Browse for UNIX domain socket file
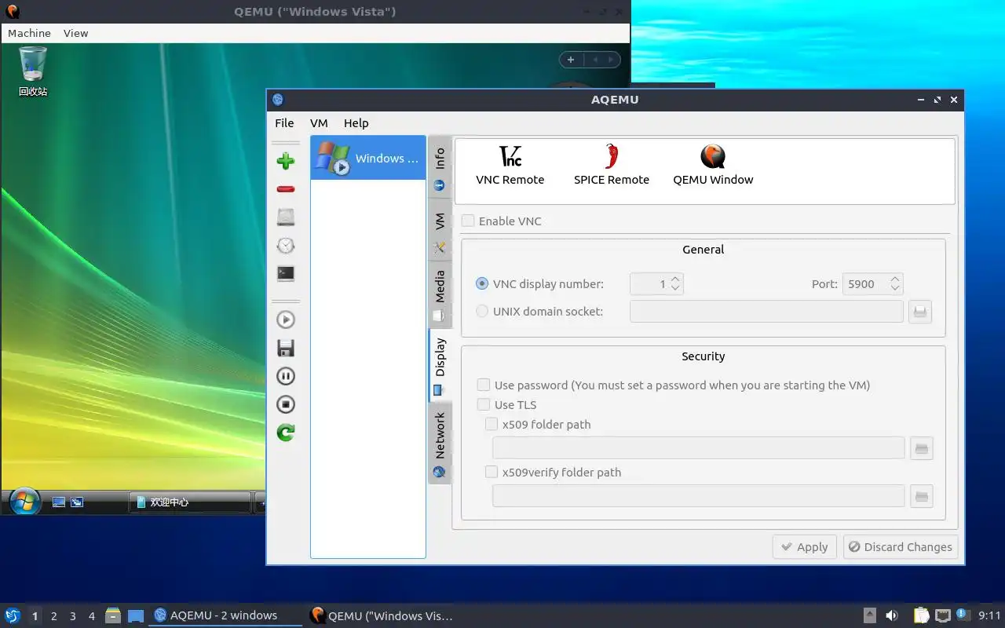 920,312
